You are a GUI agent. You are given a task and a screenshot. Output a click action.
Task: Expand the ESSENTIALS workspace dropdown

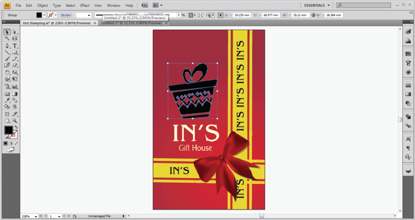click(317, 5)
